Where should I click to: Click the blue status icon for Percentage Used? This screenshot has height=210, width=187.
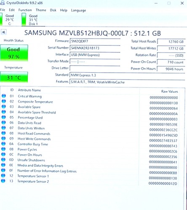(4, 117)
